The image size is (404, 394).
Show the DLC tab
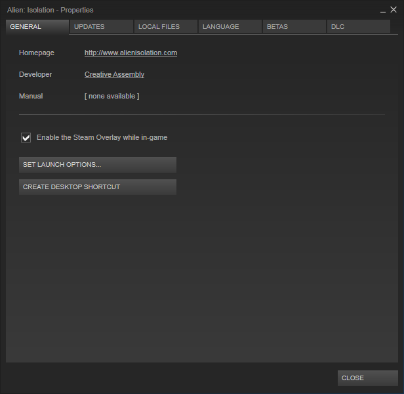pos(359,26)
